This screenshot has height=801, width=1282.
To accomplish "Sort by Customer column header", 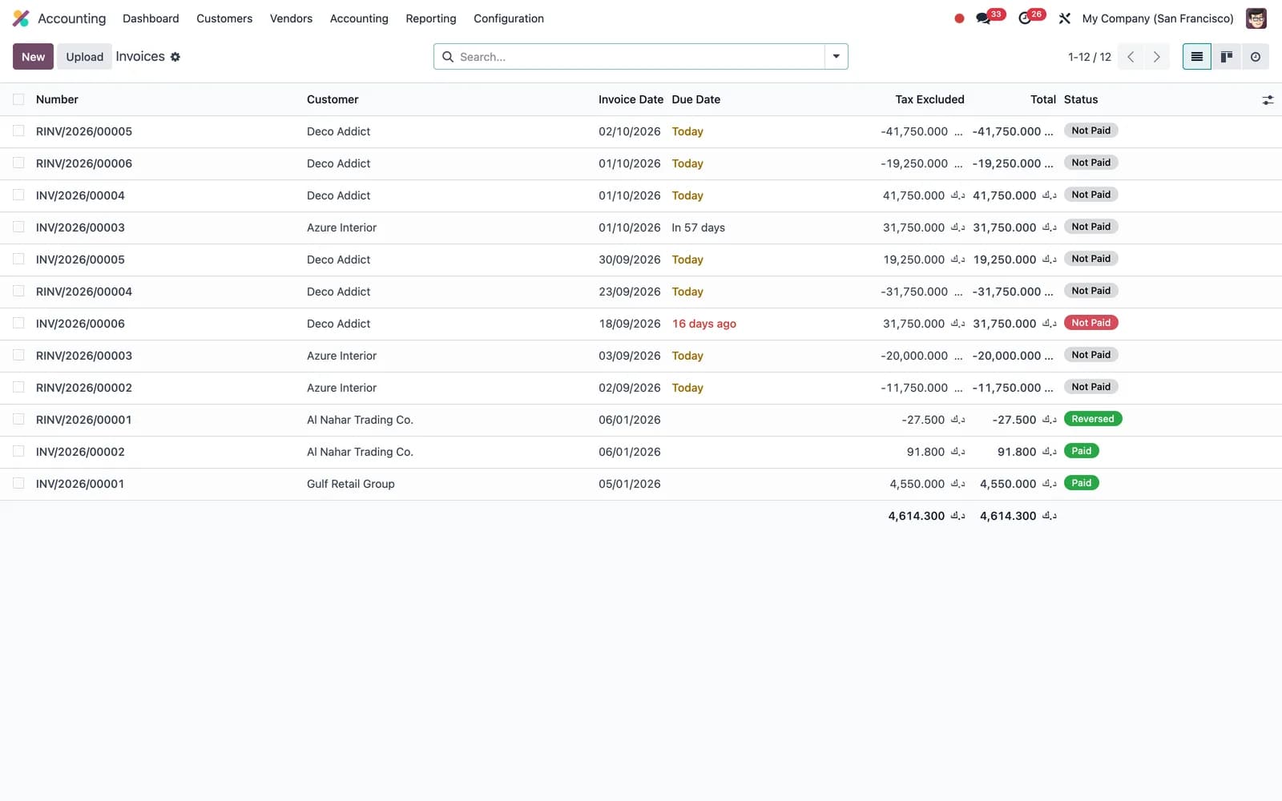I will tap(333, 99).
